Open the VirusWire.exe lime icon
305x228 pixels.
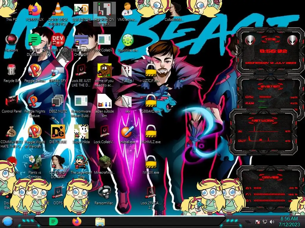(127, 43)
